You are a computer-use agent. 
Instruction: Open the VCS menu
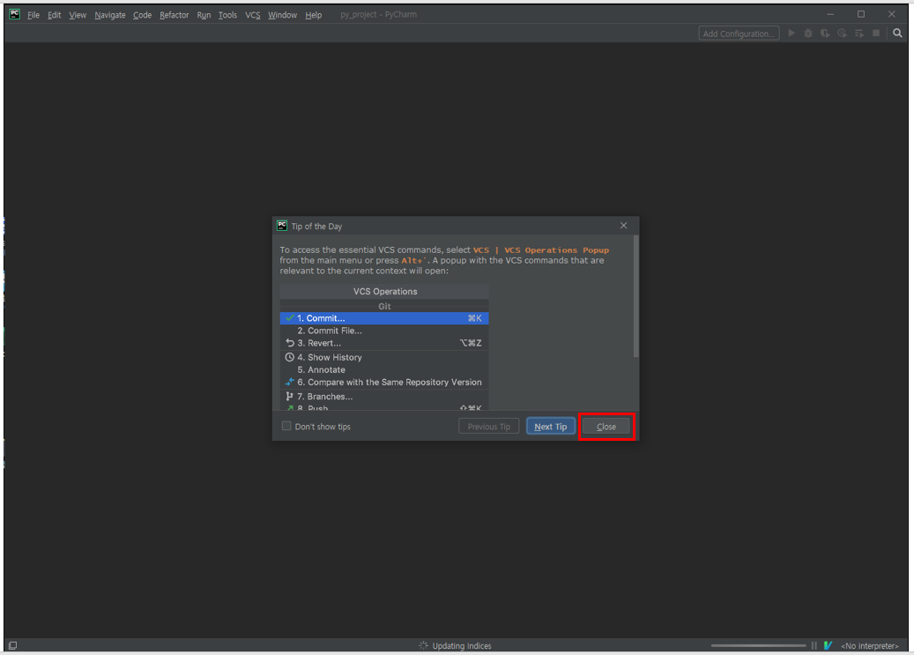click(x=252, y=15)
